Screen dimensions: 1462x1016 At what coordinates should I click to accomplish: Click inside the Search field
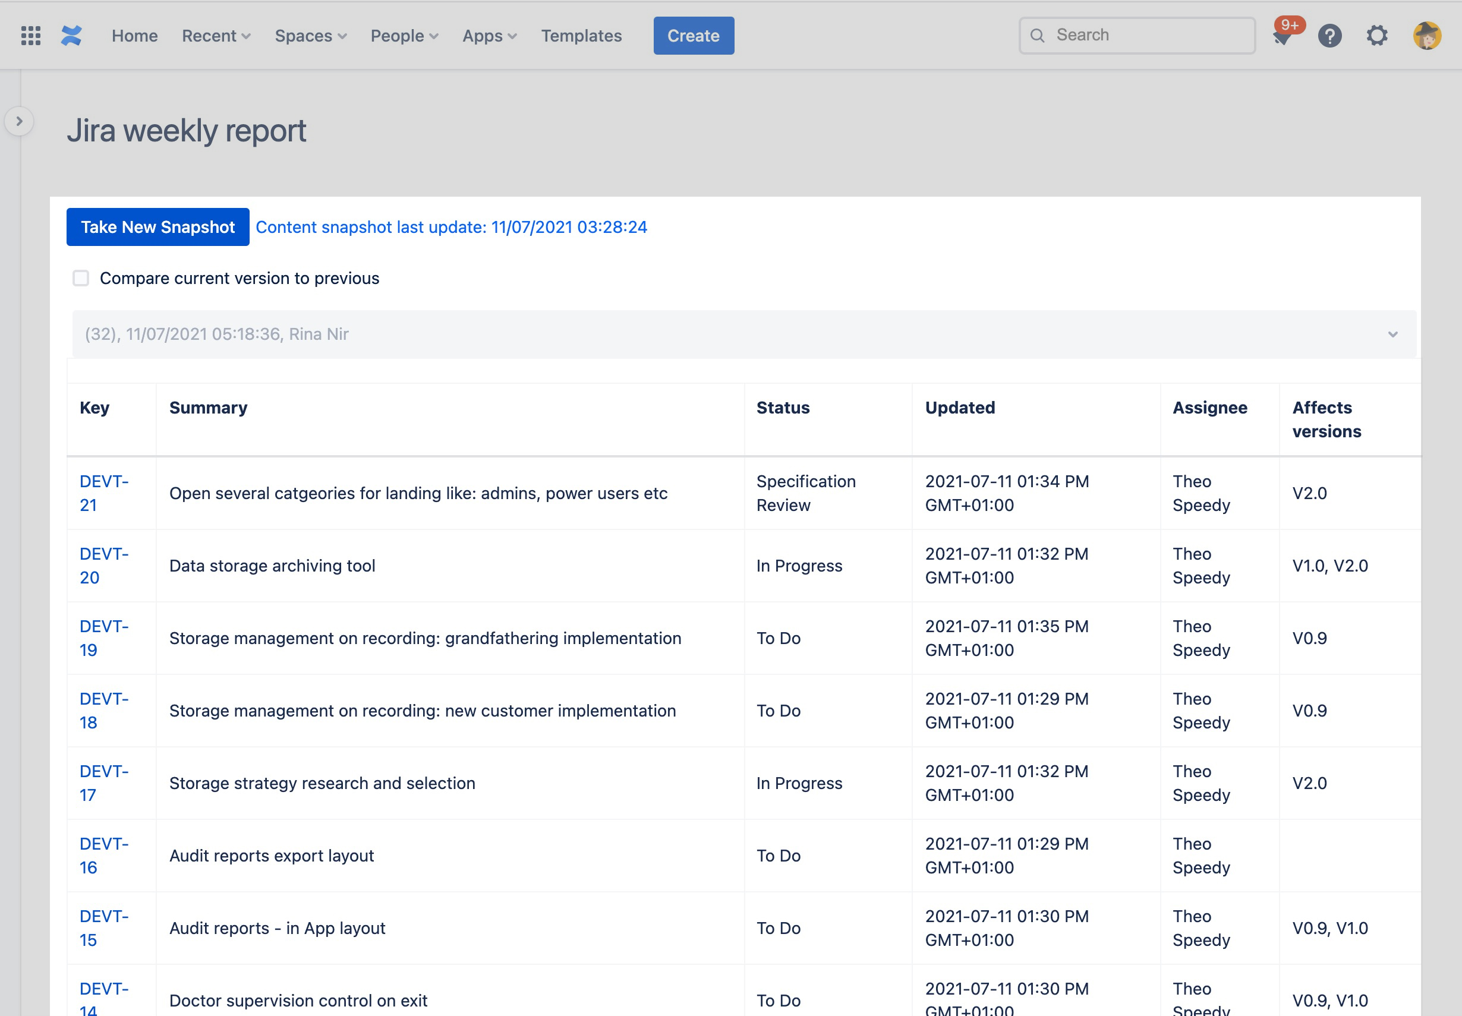pos(1140,35)
